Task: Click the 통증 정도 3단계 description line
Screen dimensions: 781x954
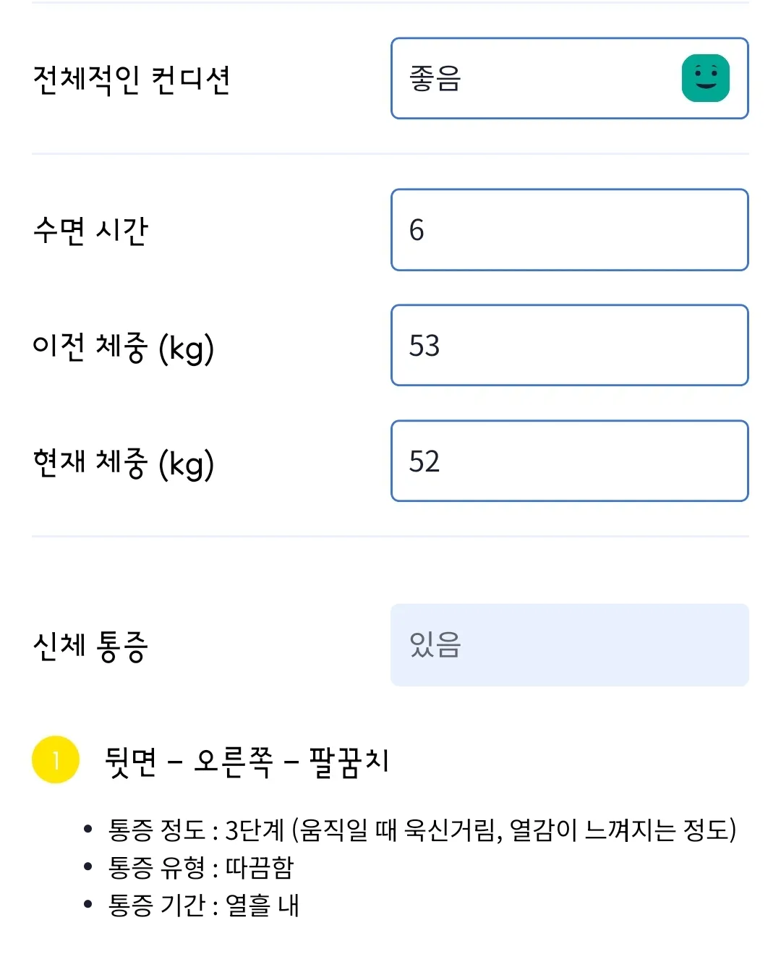Action: [x=422, y=830]
